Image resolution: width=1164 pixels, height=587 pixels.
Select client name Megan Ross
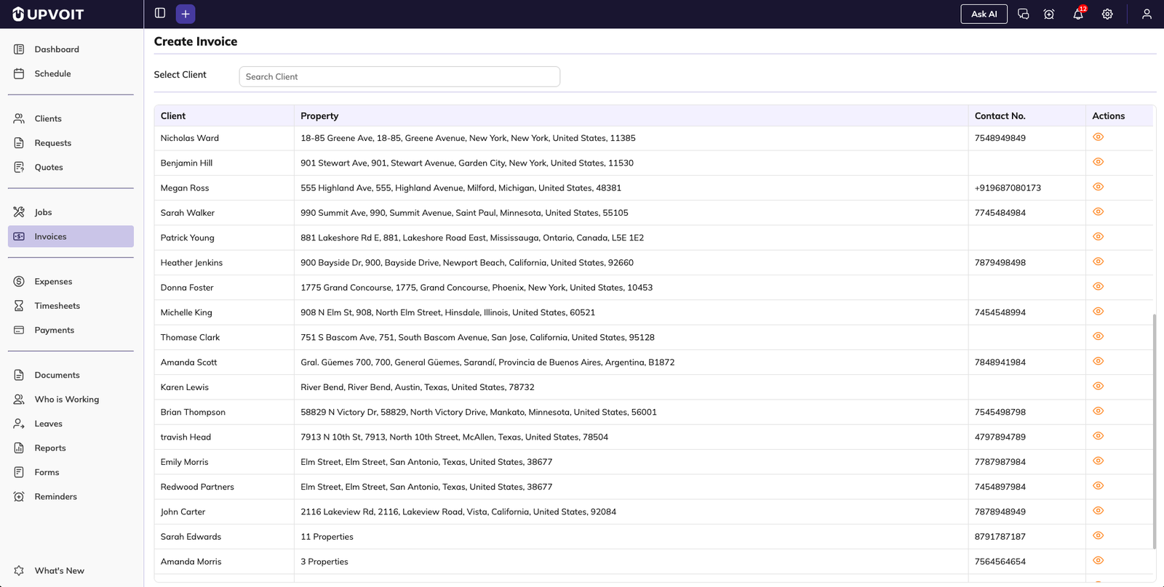coord(185,188)
